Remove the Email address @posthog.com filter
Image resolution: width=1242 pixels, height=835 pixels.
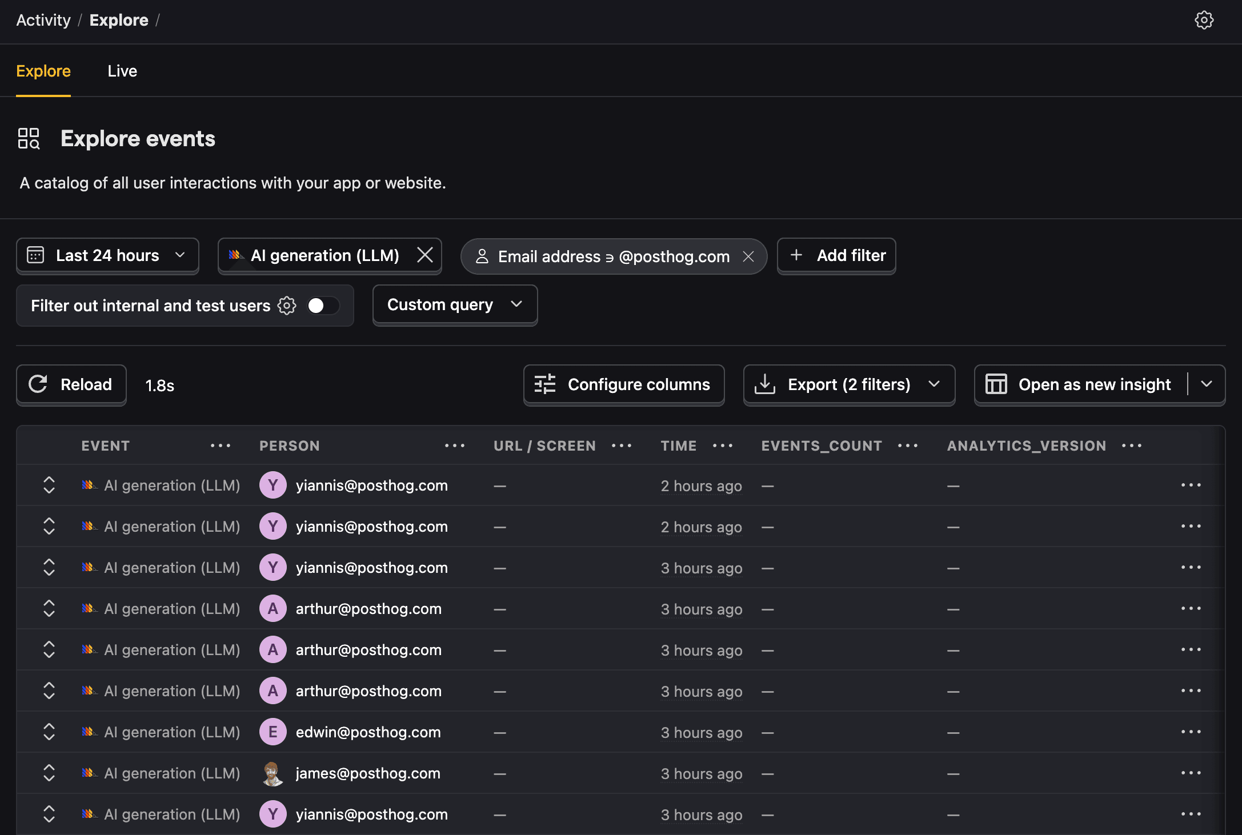click(x=748, y=256)
